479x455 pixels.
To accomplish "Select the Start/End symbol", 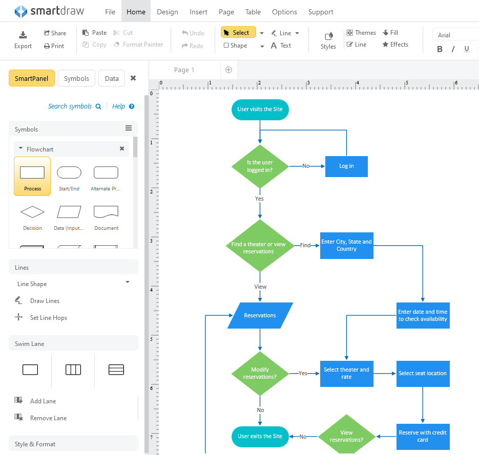I will point(69,179).
